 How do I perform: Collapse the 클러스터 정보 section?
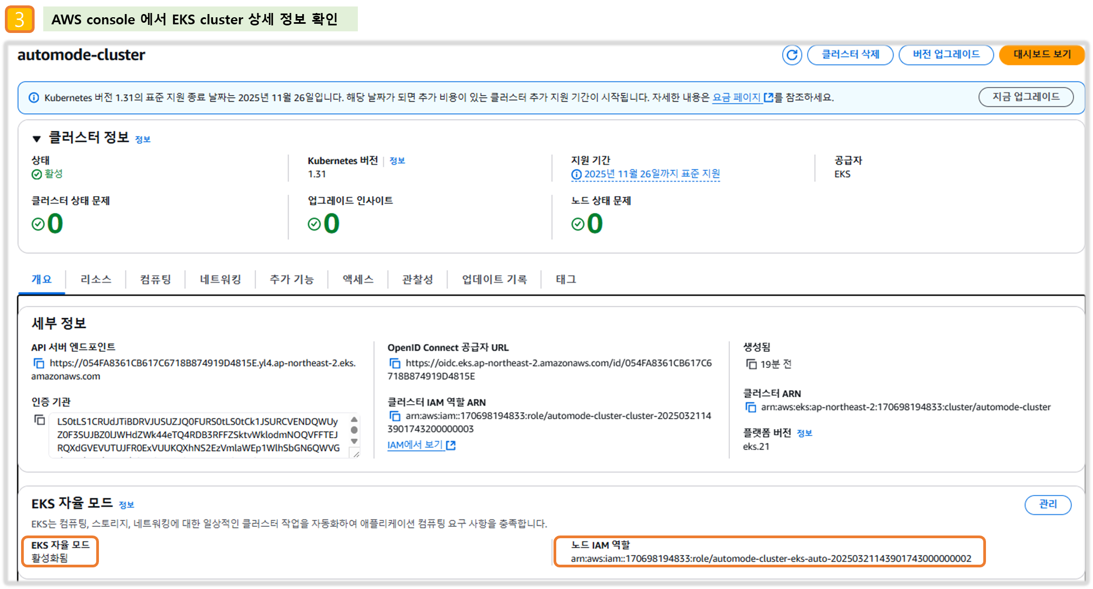36,139
